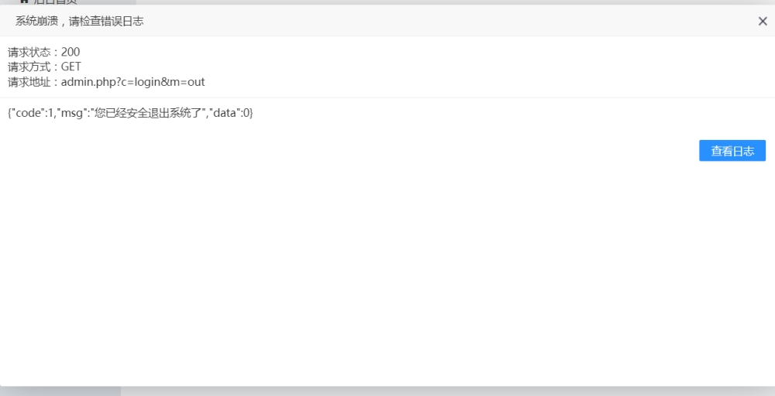Click the 查看日志 button
Image resolution: width=775 pixels, height=396 pixels.
[x=732, y=151]
